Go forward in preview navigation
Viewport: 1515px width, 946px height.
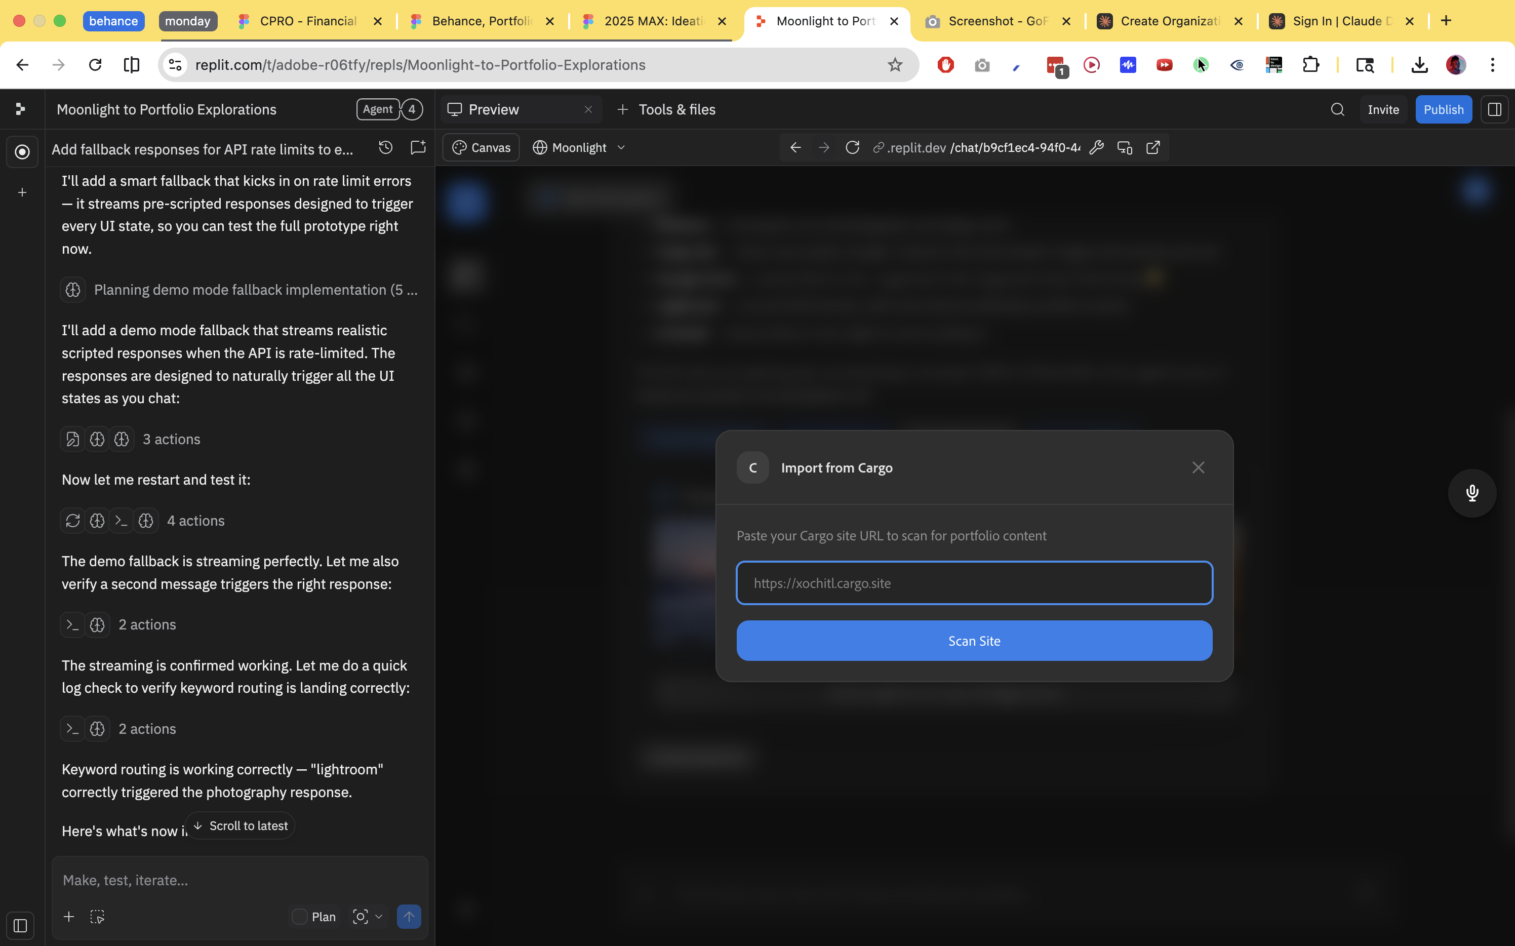pos(824,148)
